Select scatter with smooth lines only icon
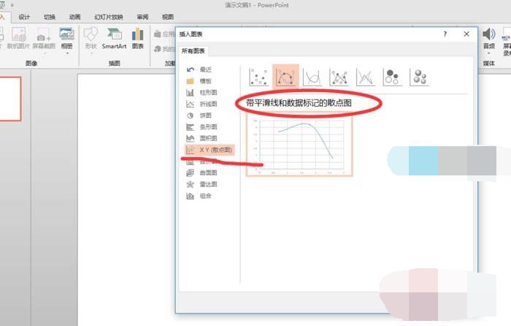The width and height of the screenshot is (511, 326). click(312, 76)
